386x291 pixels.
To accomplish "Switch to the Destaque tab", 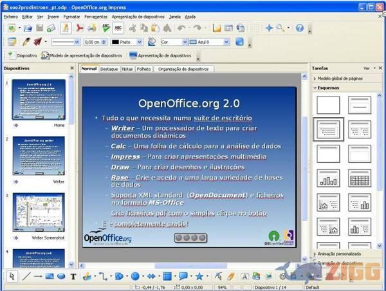I will (109, 69).
